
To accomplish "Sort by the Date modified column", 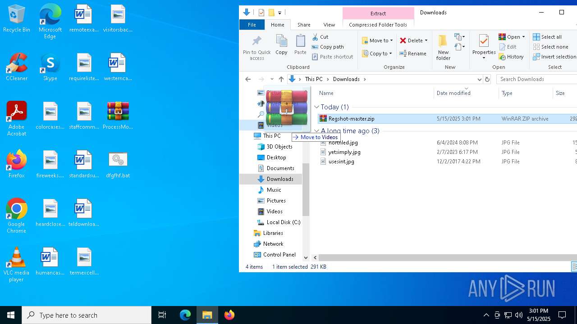I will click(x=453, y=93).
